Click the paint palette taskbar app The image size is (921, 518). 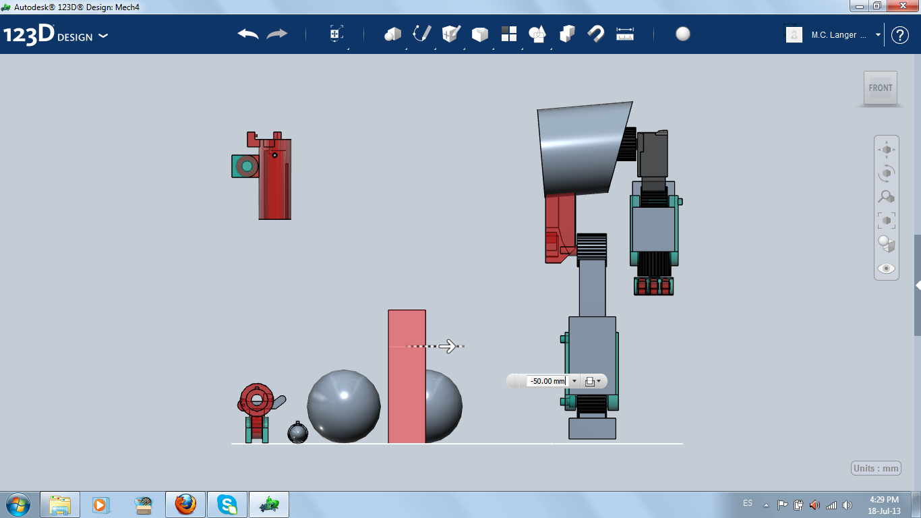pos(143,505)
